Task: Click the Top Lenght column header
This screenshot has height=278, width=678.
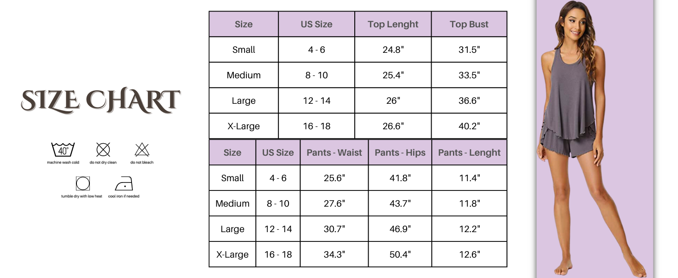Action: pos(393,25)
